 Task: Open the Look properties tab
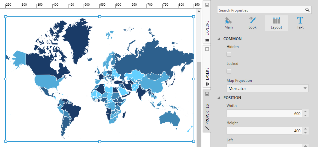(x=252, y=23)
